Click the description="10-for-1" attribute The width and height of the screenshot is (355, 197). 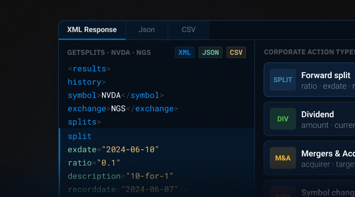(x=121, y=176)
